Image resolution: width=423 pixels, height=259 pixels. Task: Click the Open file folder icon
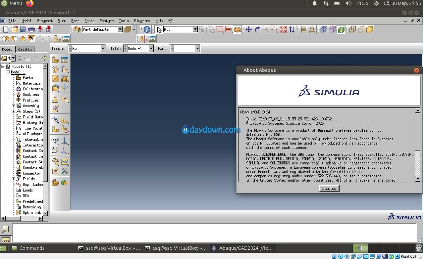pyautogui.click(x=14, y=29)
